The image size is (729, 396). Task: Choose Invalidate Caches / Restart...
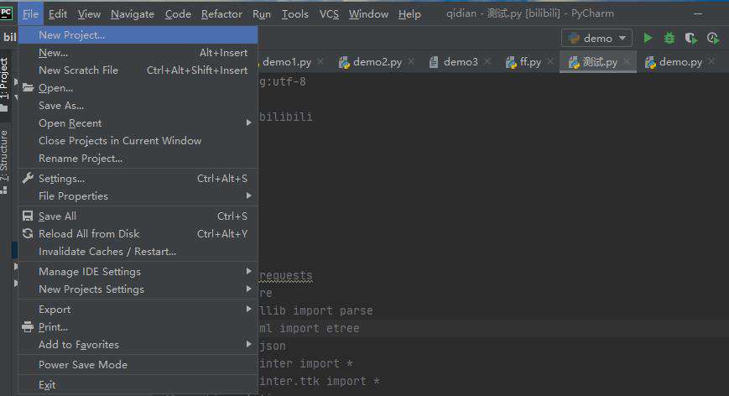pyautogui.click(x=138, y=252)
